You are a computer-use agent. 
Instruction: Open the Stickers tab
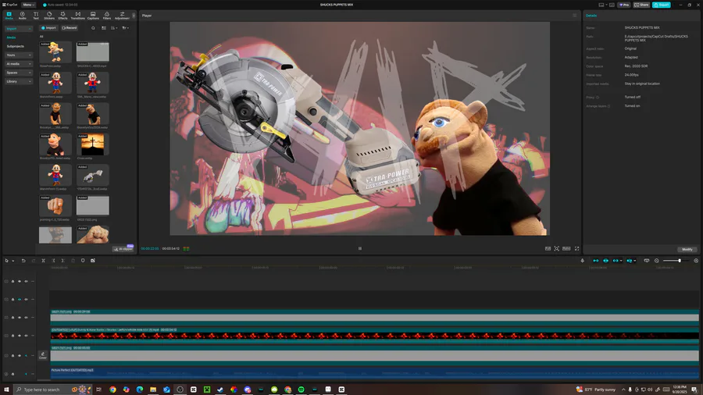coord(49,16)
